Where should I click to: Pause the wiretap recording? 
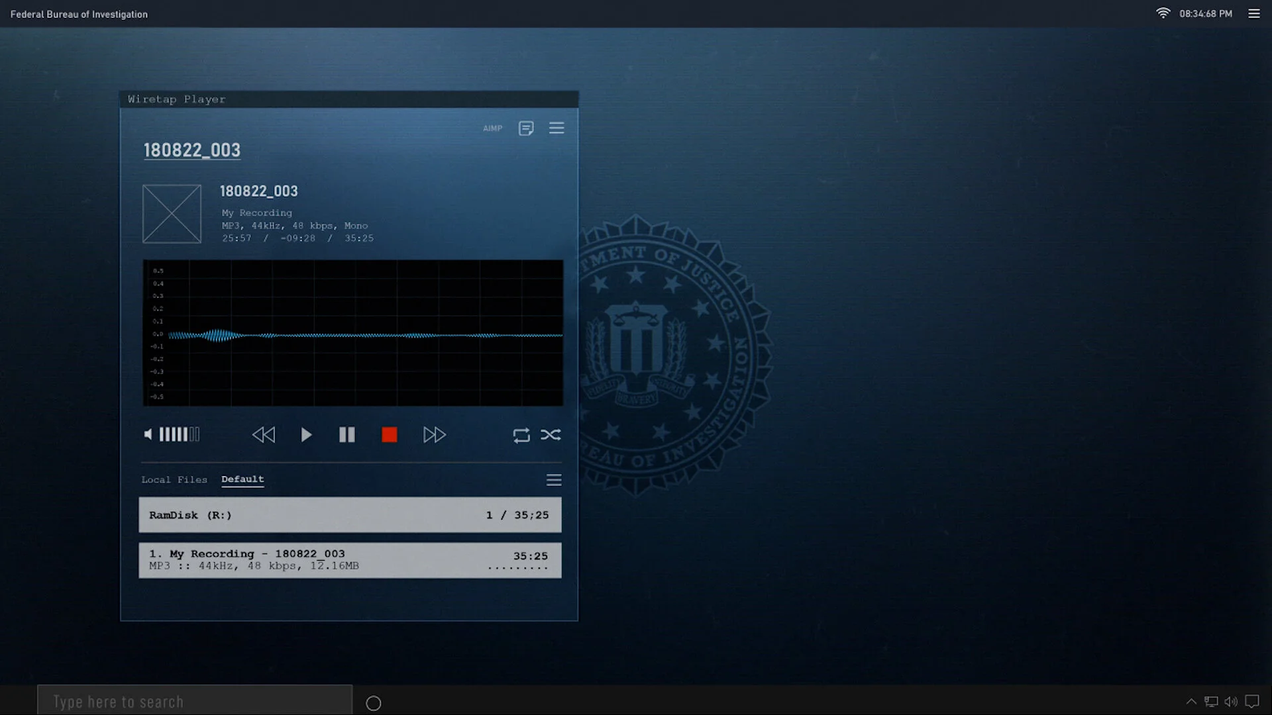coord(346,435)
